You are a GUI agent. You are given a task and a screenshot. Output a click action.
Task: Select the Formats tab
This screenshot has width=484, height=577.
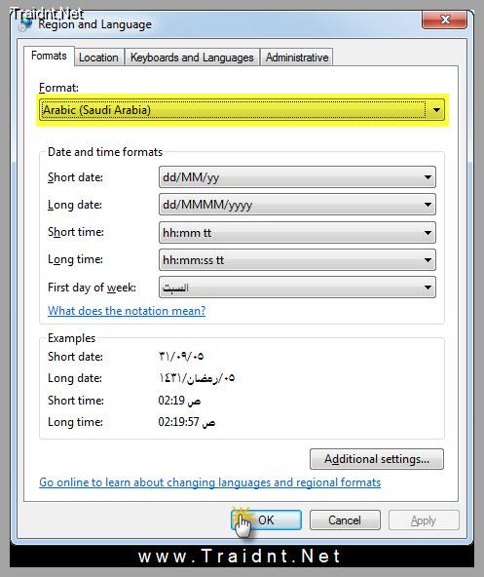coord(49,56)
